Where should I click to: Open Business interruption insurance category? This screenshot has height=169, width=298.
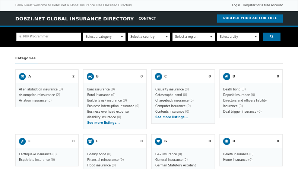(111, 106)
